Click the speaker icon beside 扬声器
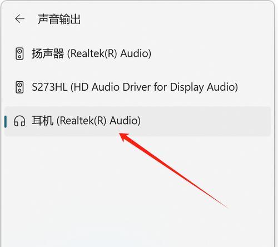This screenshot has width=278, height=247. pos(19,53)
